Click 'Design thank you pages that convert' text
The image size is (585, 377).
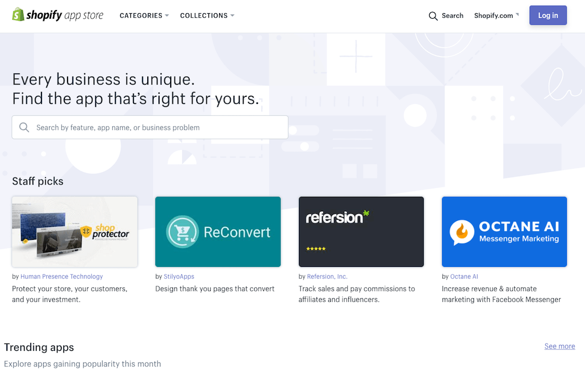pos(215,289)
